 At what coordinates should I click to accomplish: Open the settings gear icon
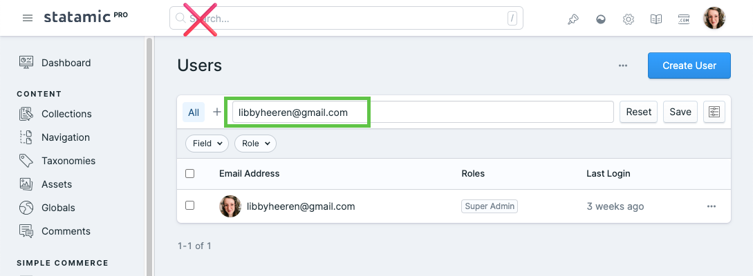(x=628, y=19)
